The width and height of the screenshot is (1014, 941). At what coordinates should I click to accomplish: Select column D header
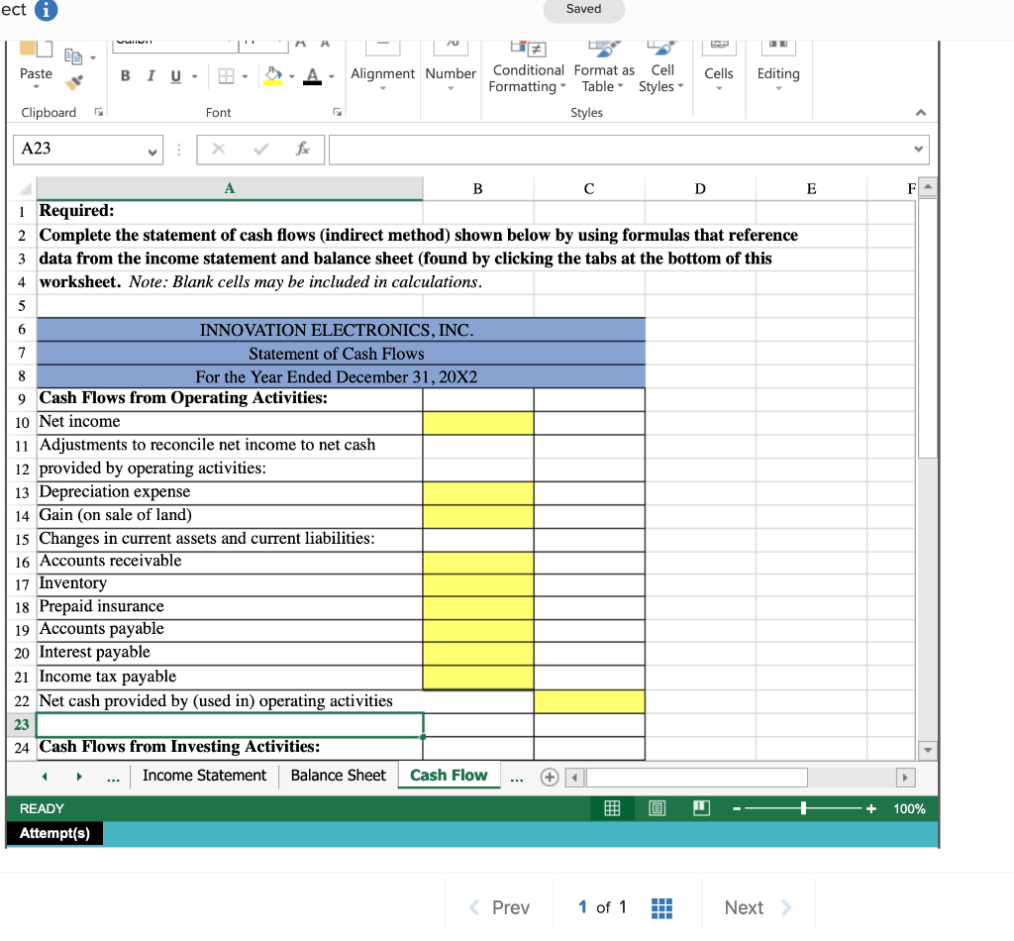click(700, 188)
